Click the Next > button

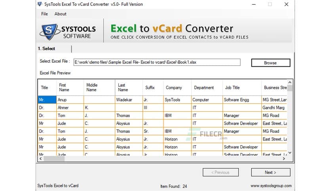tap(271, 172)
